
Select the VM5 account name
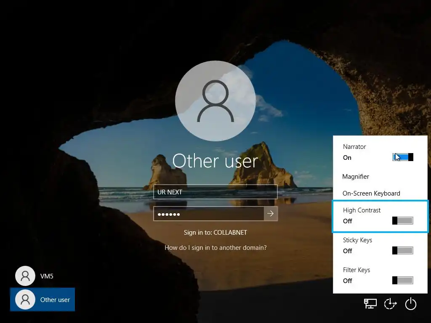tap(47, 276)
